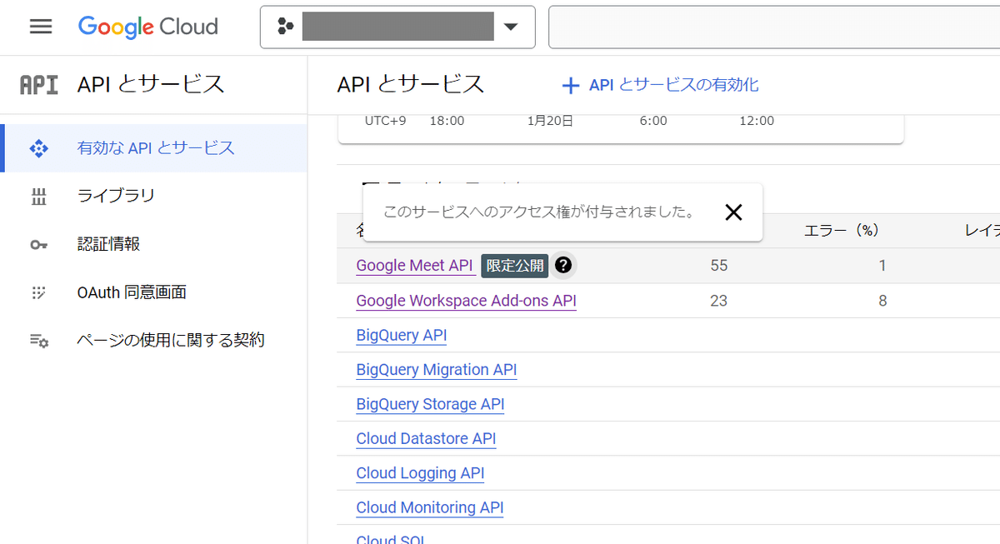
Task: Open the OAuth 同意画面 menu item
Action: tap(131, 292)
